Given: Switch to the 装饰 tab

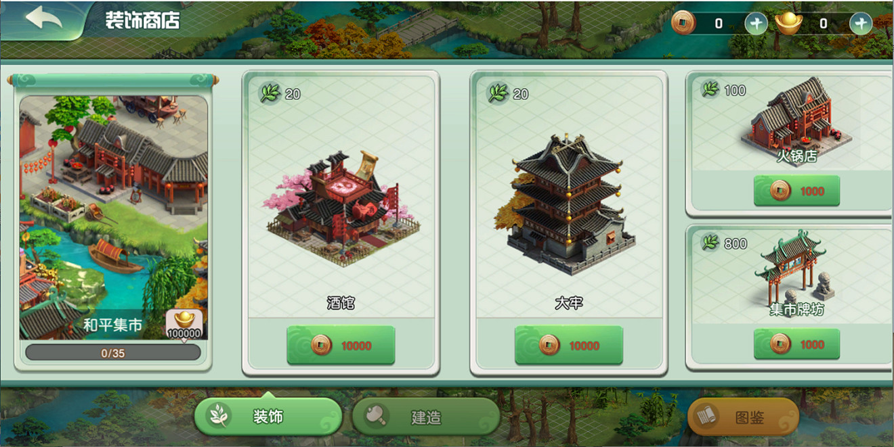Looking at the screenshot, I should (x=268, y=417).
